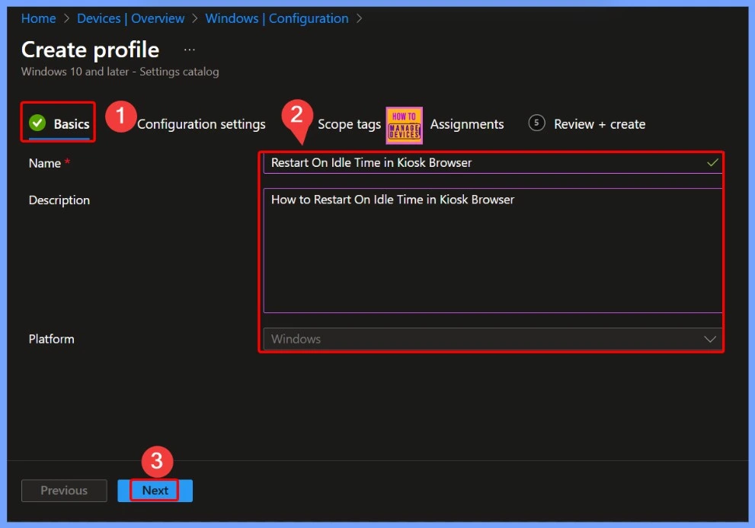Screen dimensions: 755x528
Task: Click the Previous button
Action: 64,491
